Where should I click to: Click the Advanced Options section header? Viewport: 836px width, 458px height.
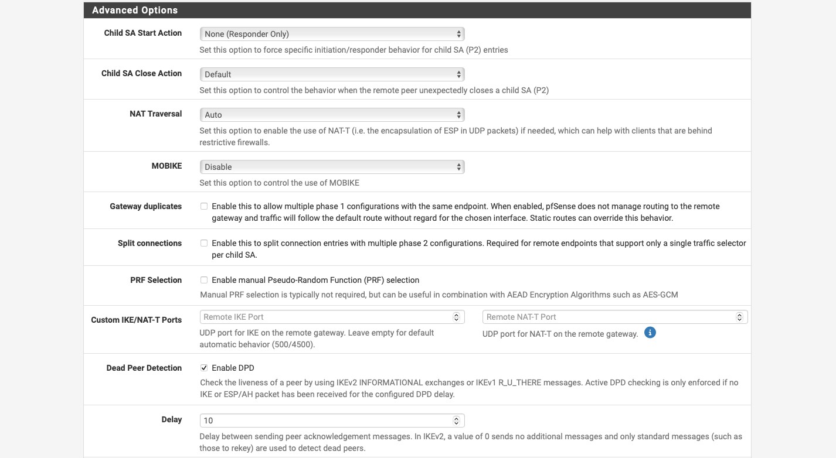(135, 10)
